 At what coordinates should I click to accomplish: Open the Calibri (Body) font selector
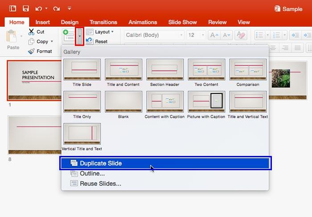pyautogui.click(x=154, y=35)
